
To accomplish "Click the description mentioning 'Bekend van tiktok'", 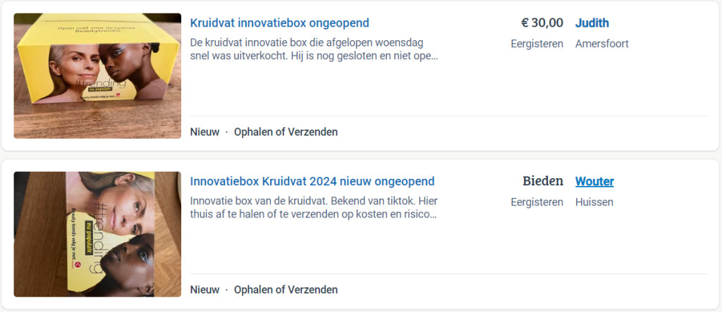I will click(x=314, y=208).
